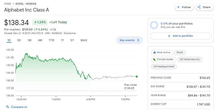Click the Compare to magnifier icon
The image size is (219, 110).
(x=8, y=107)
